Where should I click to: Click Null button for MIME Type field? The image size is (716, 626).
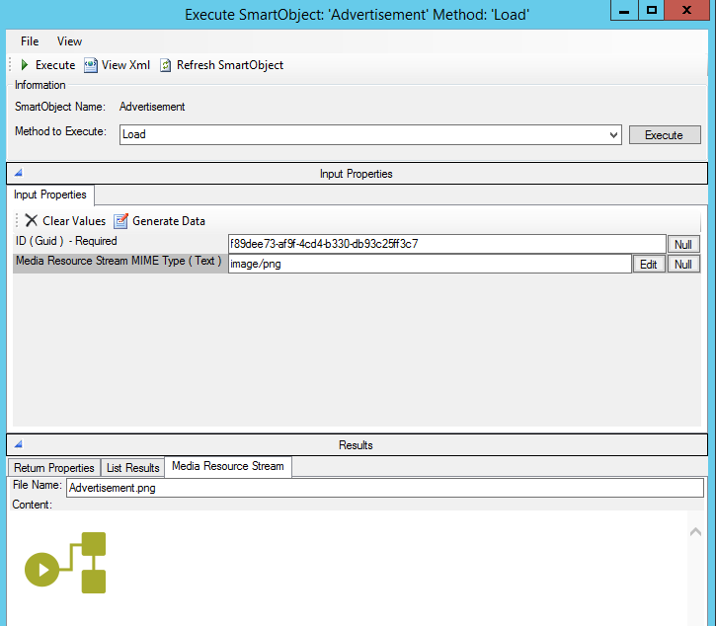(x=683, y=265)
